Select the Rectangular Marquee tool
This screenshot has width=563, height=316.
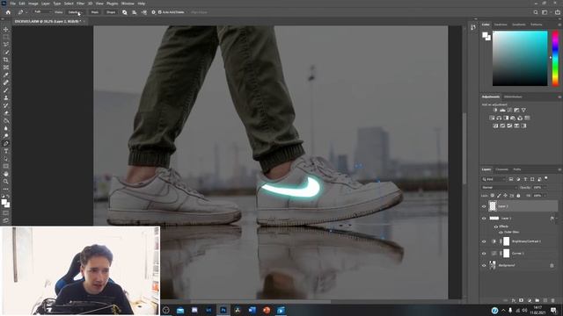[6, 37]
